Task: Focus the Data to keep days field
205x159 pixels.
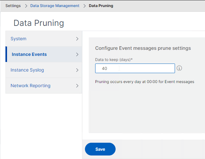Action: (x=135, y=68)
